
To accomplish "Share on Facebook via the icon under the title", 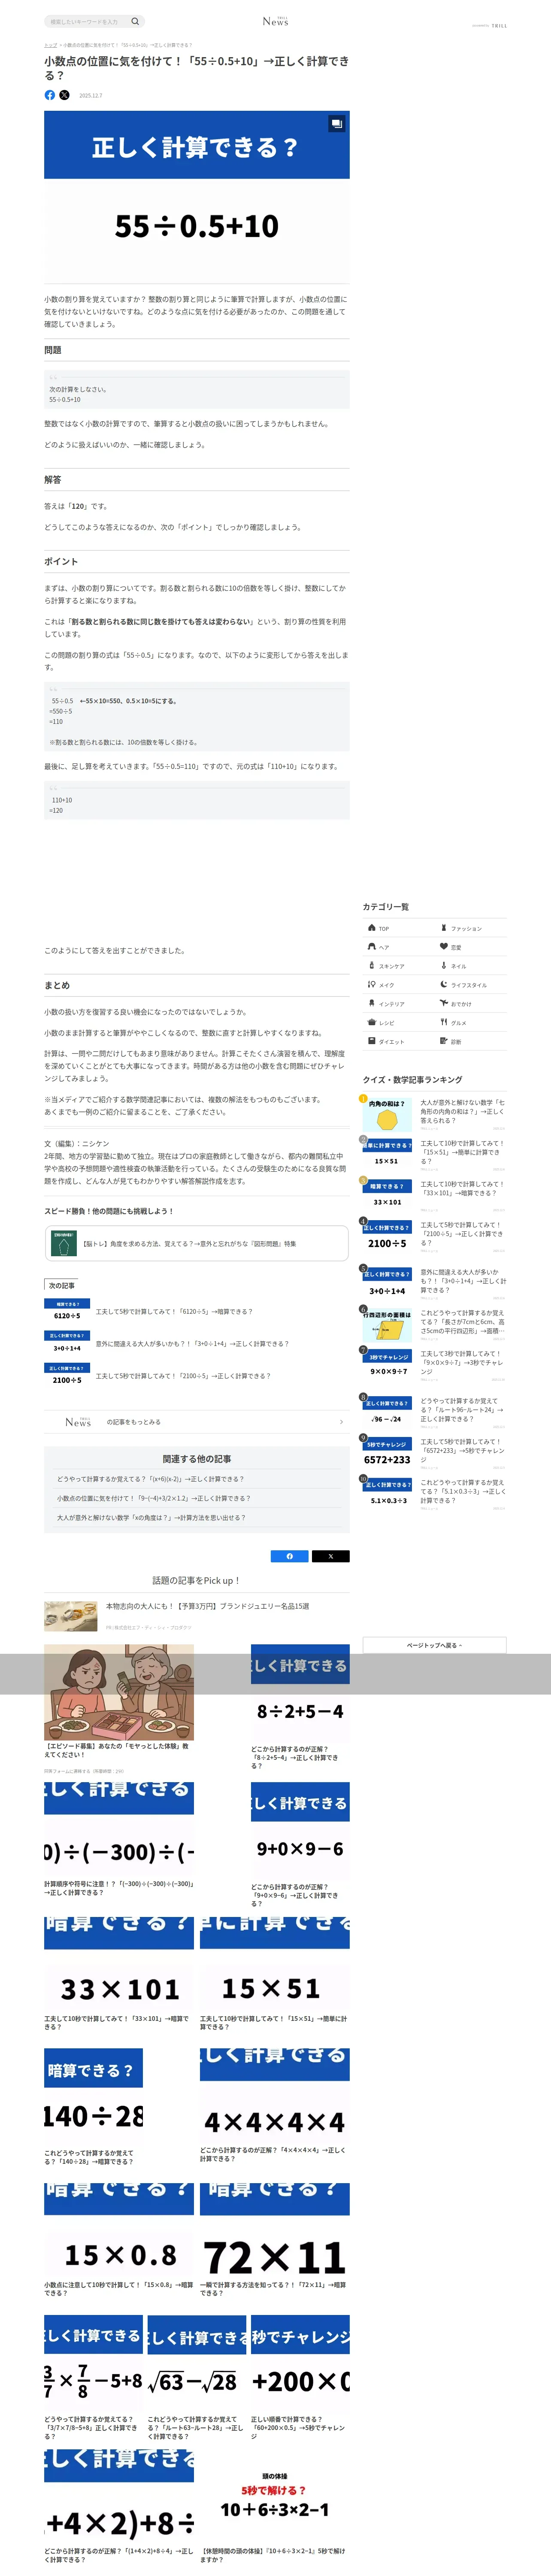I will 50,95.
